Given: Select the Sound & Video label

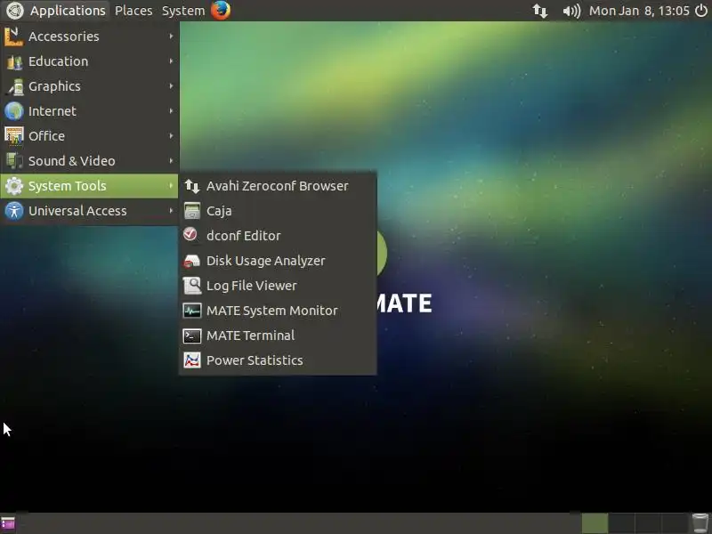Looking at the screenshot, I should (72, 161).
